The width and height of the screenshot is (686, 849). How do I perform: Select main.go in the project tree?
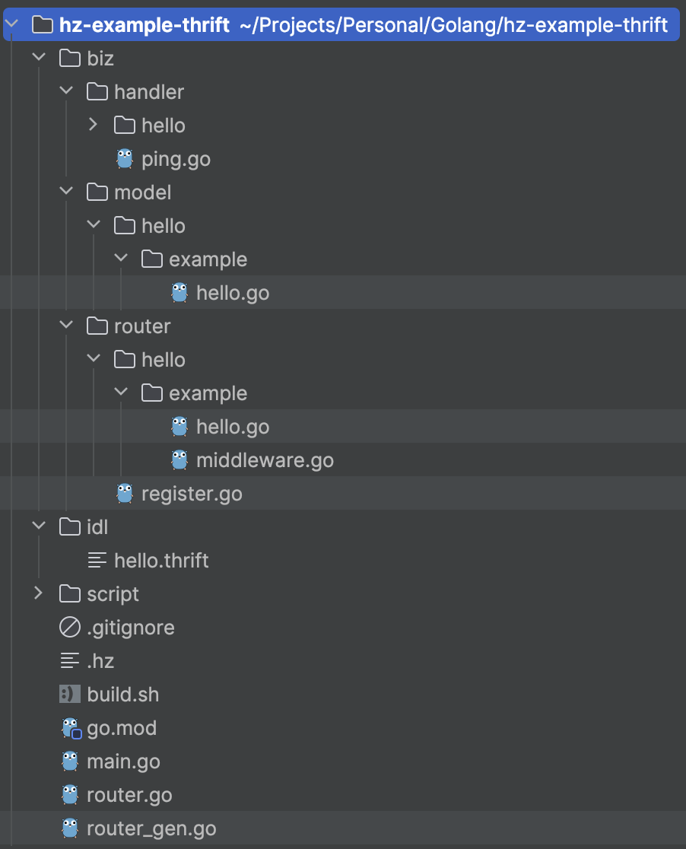pos(123,762)
